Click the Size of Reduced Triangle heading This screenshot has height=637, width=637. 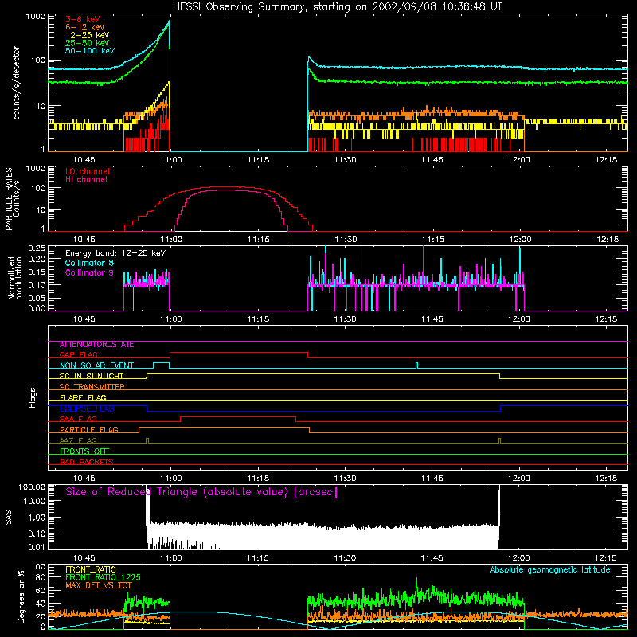click(201, 492)
